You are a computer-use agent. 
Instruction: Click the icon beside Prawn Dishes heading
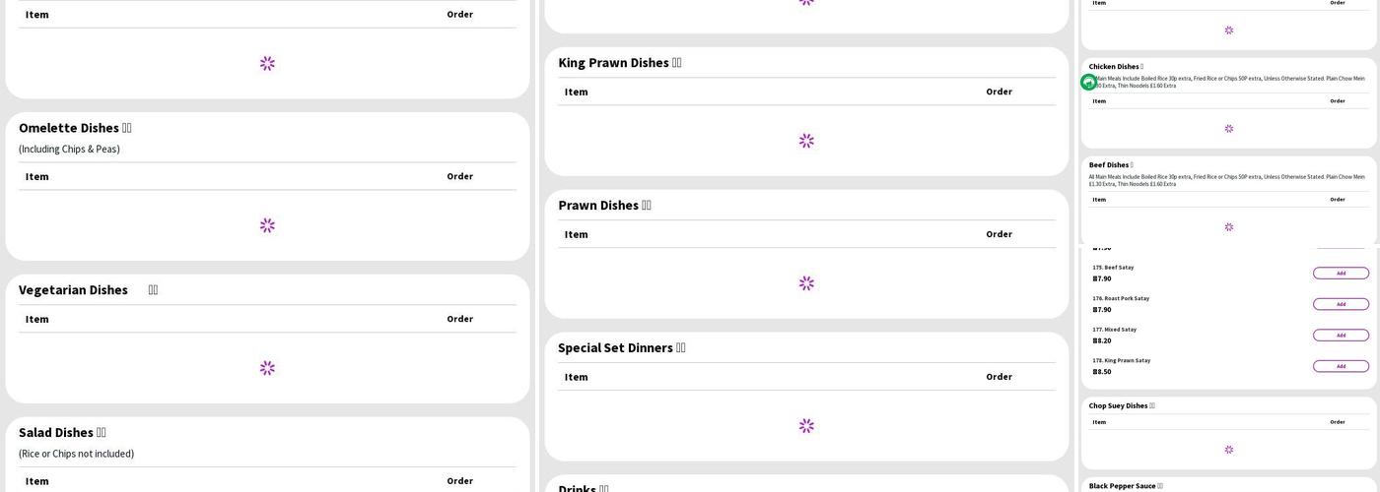(647, 206)
